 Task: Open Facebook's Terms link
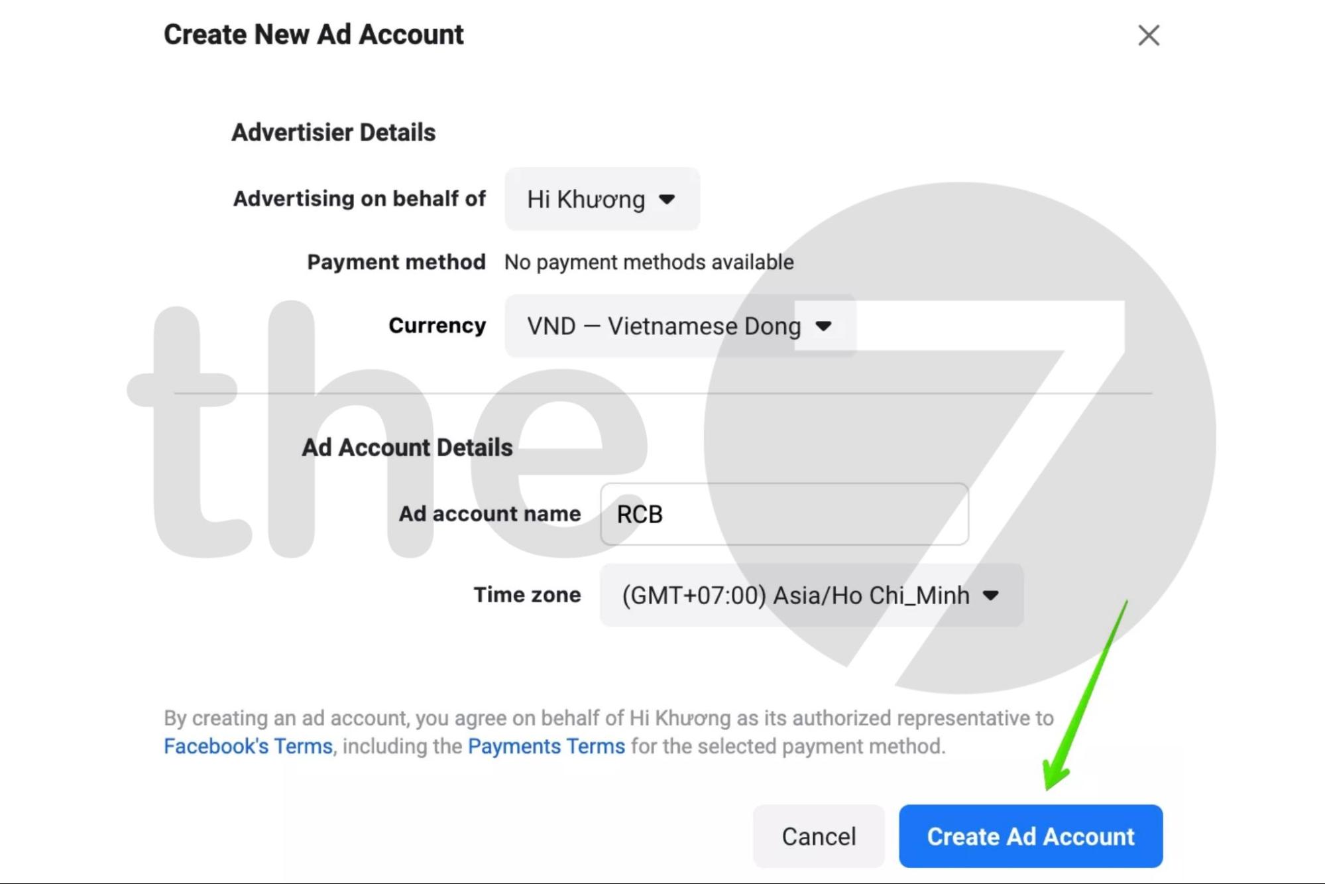pos(248,745)
